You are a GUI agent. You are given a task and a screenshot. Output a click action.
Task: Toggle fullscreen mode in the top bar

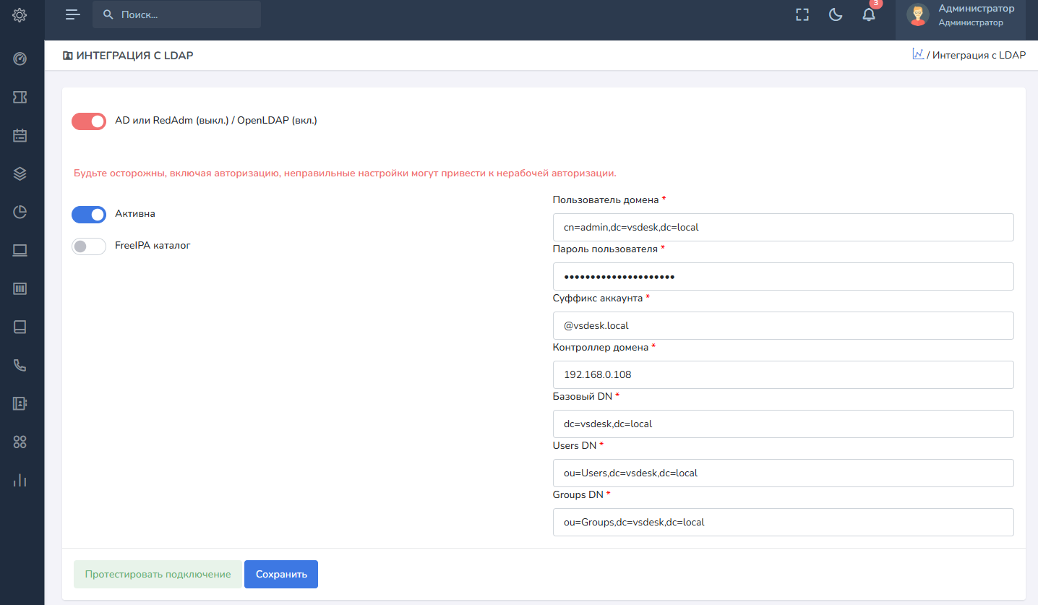point(802,14)
